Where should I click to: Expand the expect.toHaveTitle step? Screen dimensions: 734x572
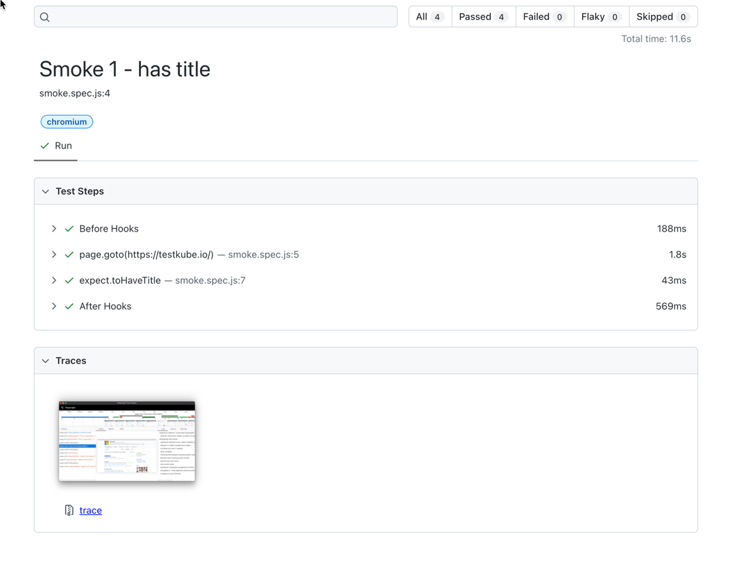[x=54, y=281]
